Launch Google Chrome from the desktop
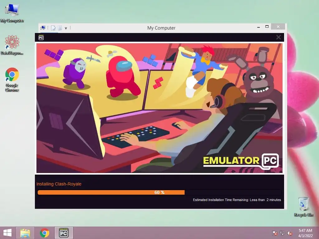The image size is (319, 239). pyautogui.click(x=12, y=79)
